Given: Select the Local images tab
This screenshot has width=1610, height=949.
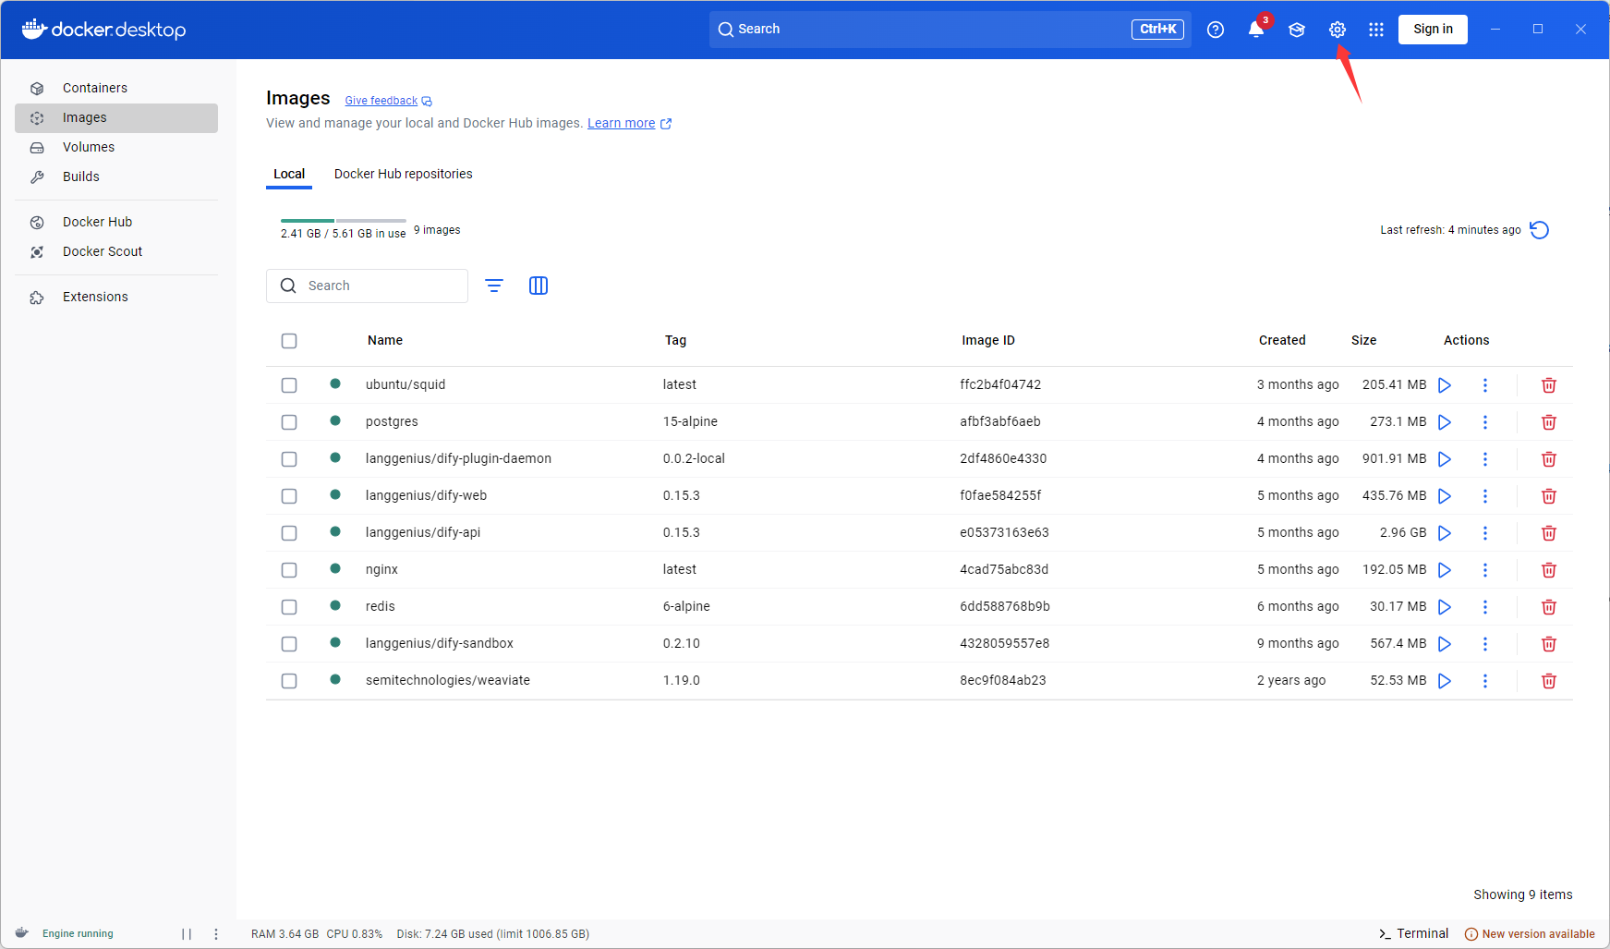Looking at the screenshot, I should click(289, 174).
